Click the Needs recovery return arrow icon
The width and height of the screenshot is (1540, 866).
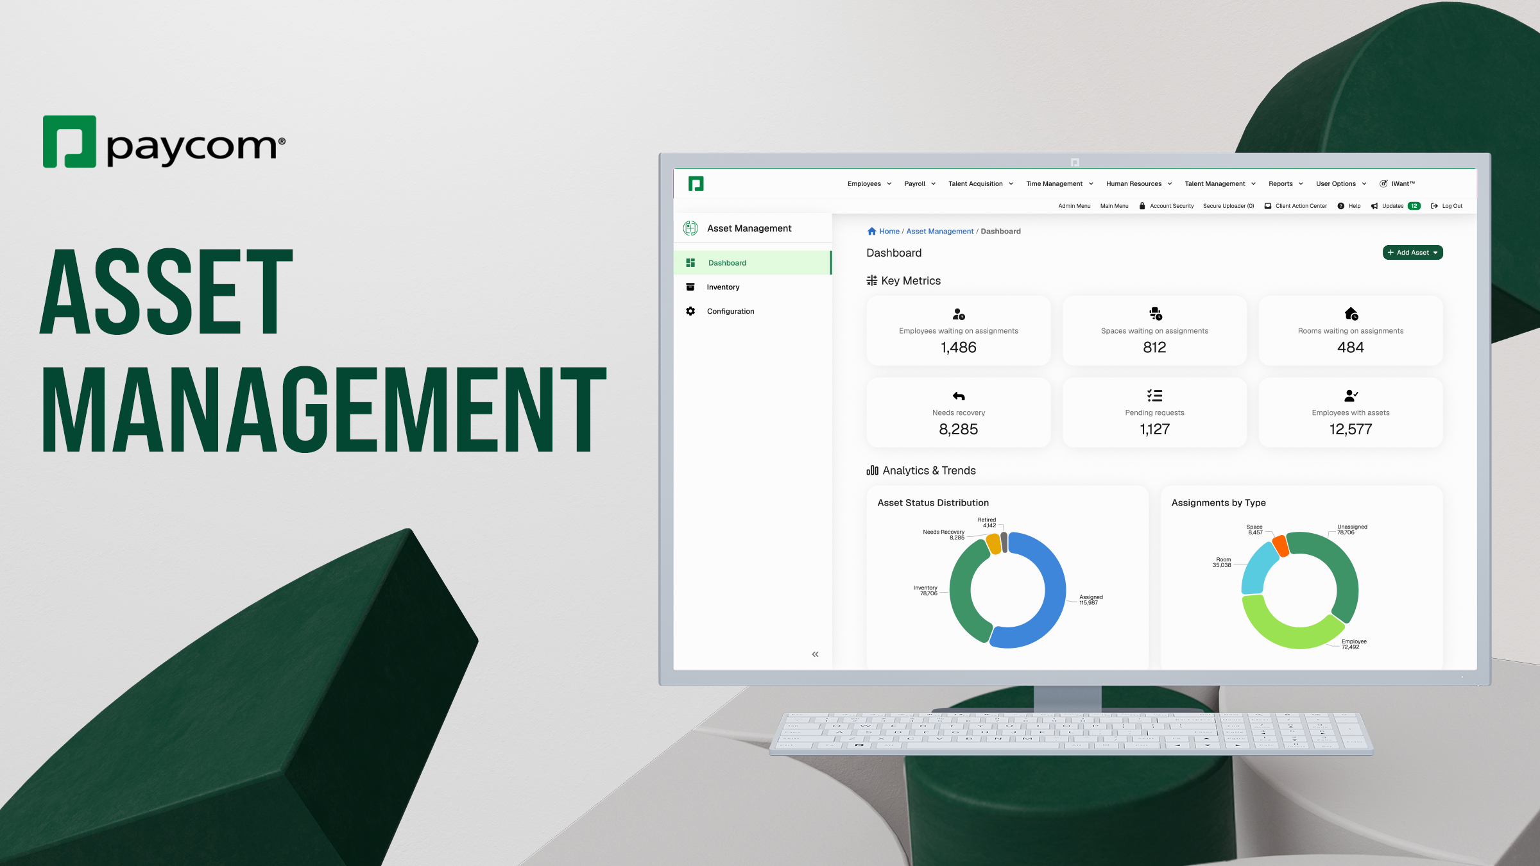click(x=959, y=396)
